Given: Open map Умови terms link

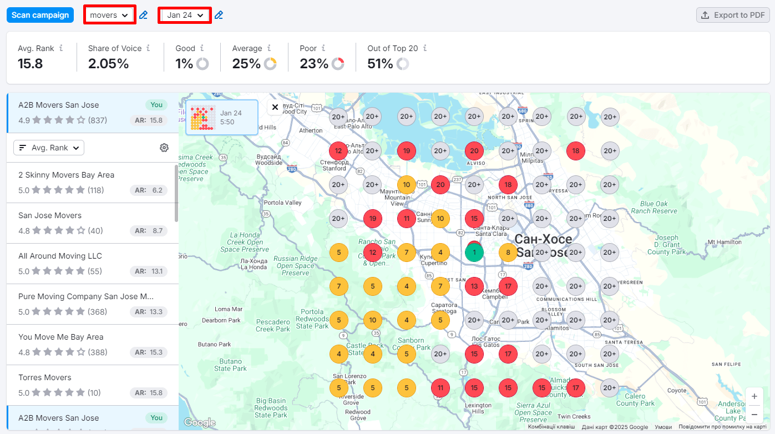Looking at the screenshot, I should pos(663,427).
